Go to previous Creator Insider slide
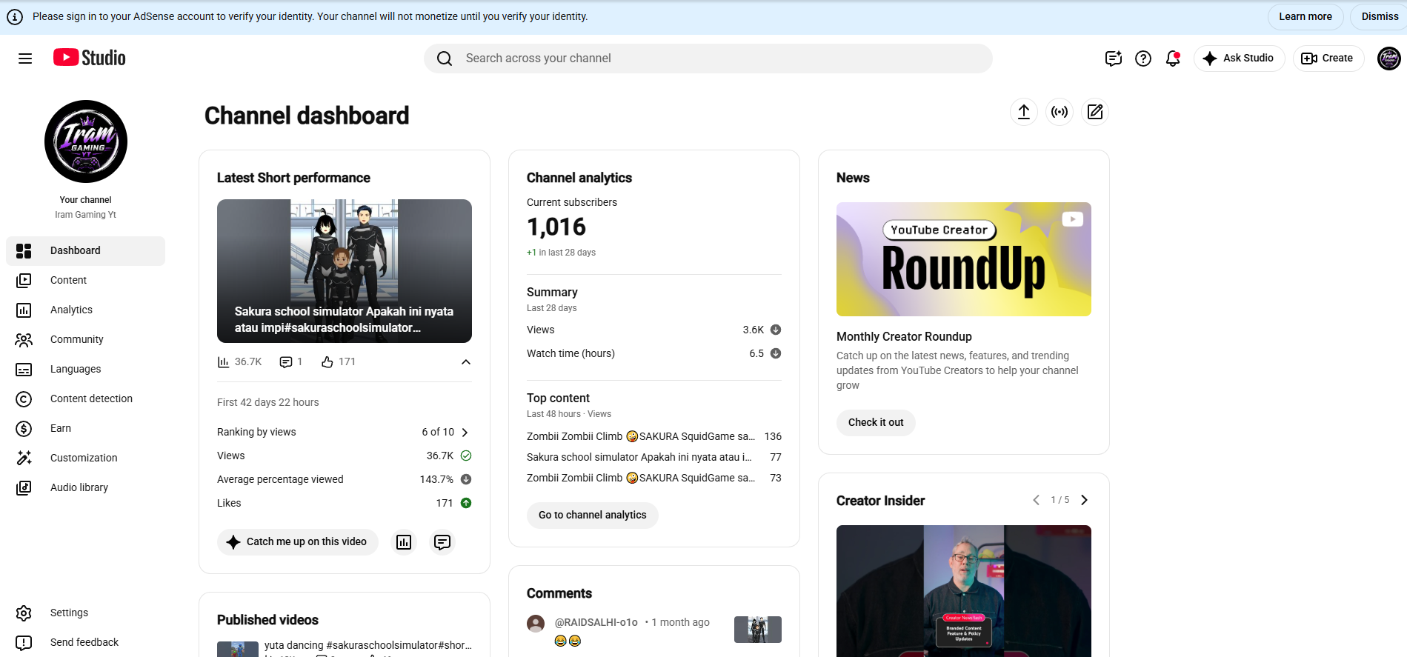This screenshot has height=657, width=1407. [x=1036, y=500]
